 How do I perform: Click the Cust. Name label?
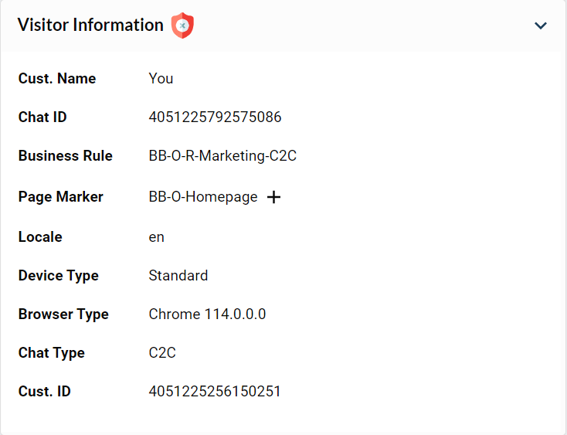(57, 79)
